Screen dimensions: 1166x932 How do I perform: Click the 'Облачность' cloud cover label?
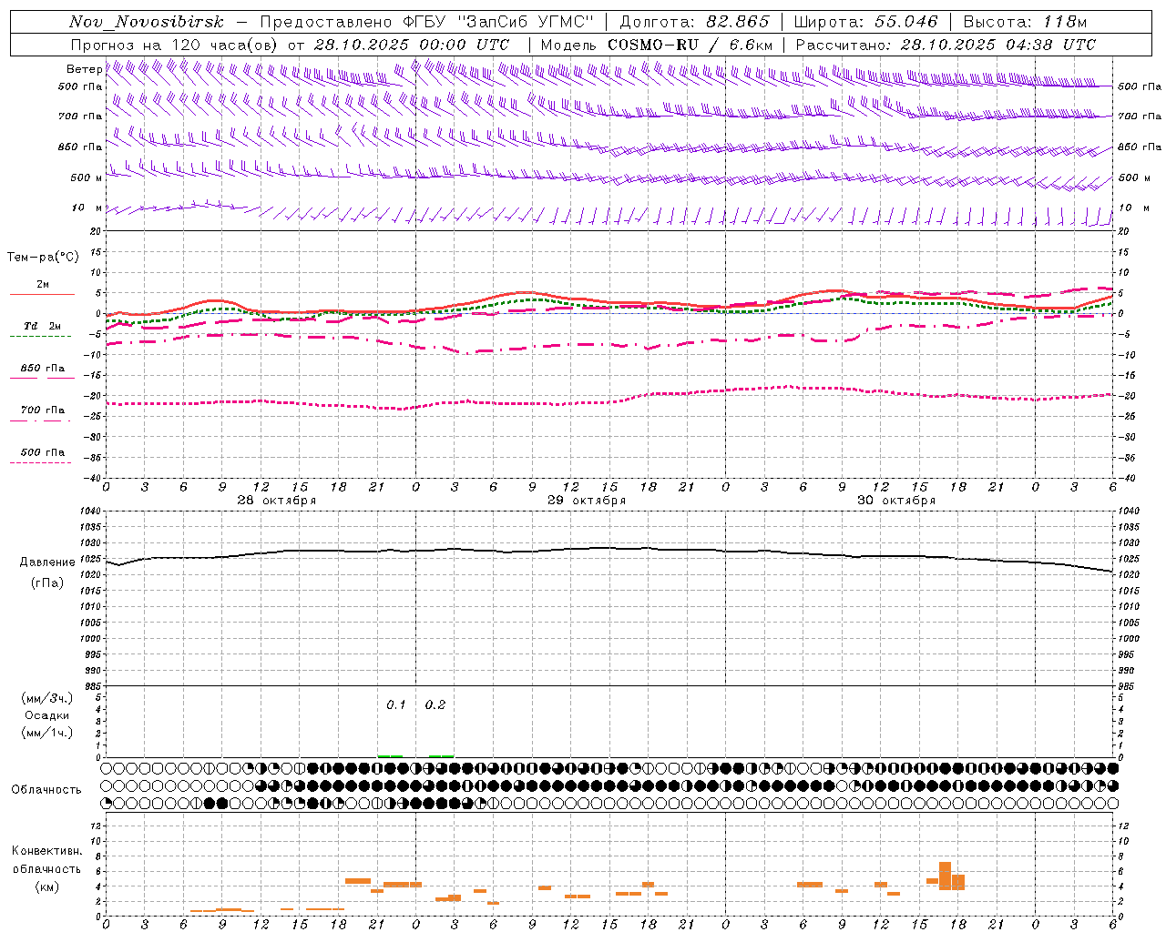46,790
